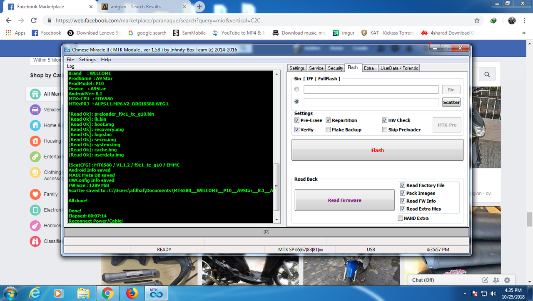Open the google search bookmark
The image size is (533, 301).
147,33
